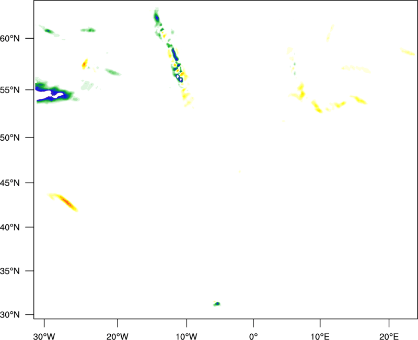The height and width of the screenshot is (340, 418).
Task: Click the 35°N latitude axis label
Action: 9,271
